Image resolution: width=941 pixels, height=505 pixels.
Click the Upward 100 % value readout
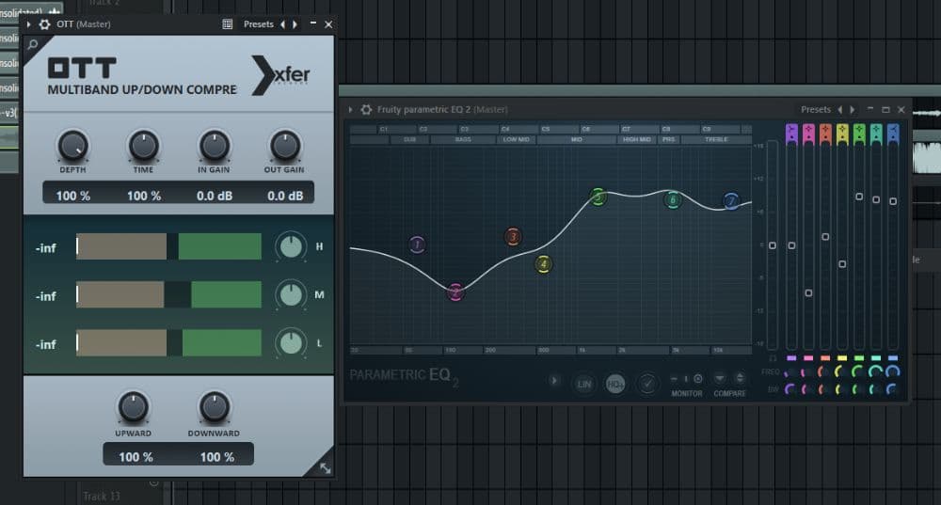point(136,457)
